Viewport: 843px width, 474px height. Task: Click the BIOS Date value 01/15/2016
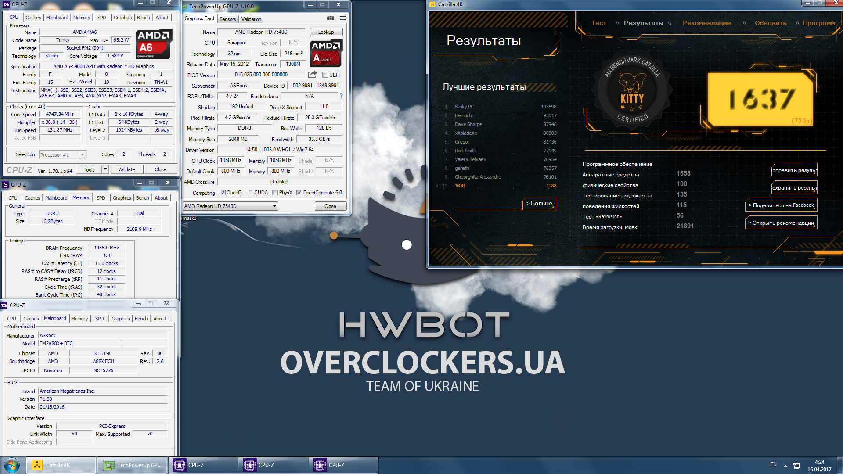[x=103, y=407]
